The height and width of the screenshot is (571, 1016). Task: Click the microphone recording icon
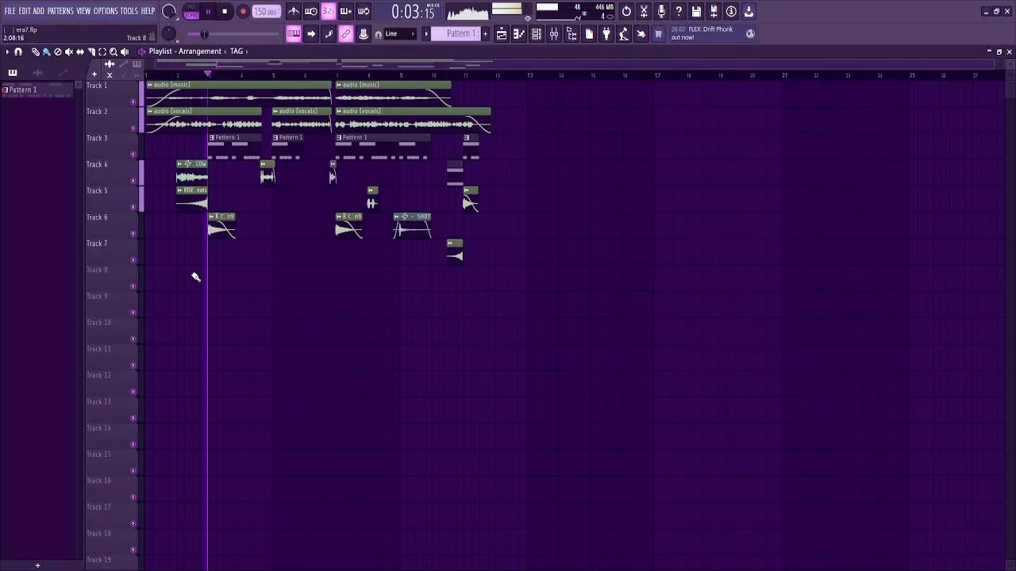click(x=661, y=11)
